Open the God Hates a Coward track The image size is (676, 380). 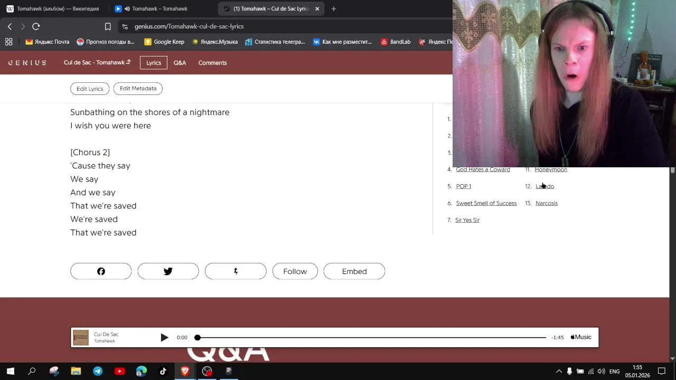point(483,169)
